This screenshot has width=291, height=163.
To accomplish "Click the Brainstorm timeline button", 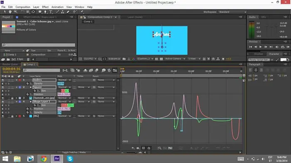I will click(104, 71).
